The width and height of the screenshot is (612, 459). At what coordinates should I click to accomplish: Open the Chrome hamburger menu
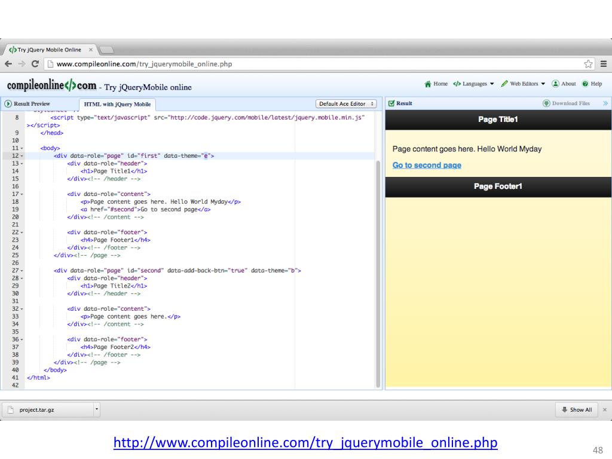coord(604,64)
